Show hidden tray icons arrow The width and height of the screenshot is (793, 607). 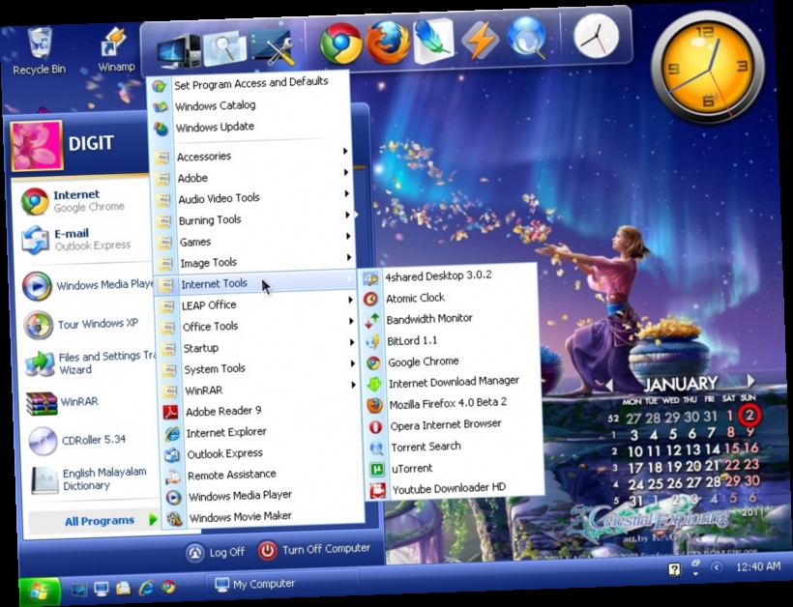pyautogui.click(x=717, y=567)
